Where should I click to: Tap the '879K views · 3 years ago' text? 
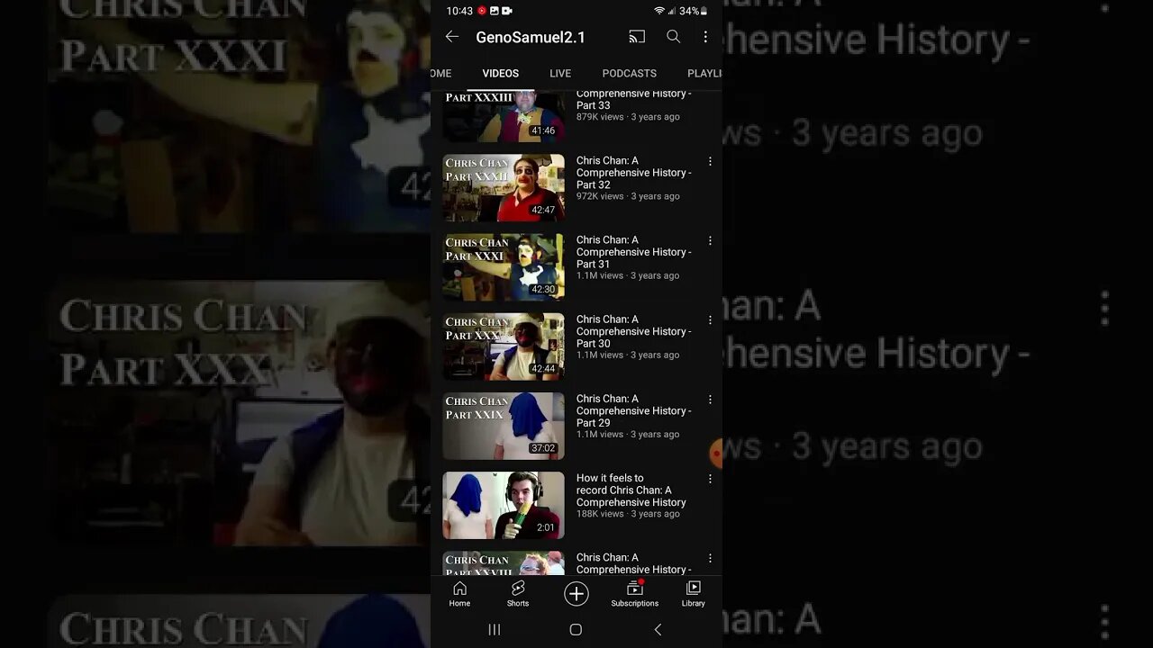(628, 117)
